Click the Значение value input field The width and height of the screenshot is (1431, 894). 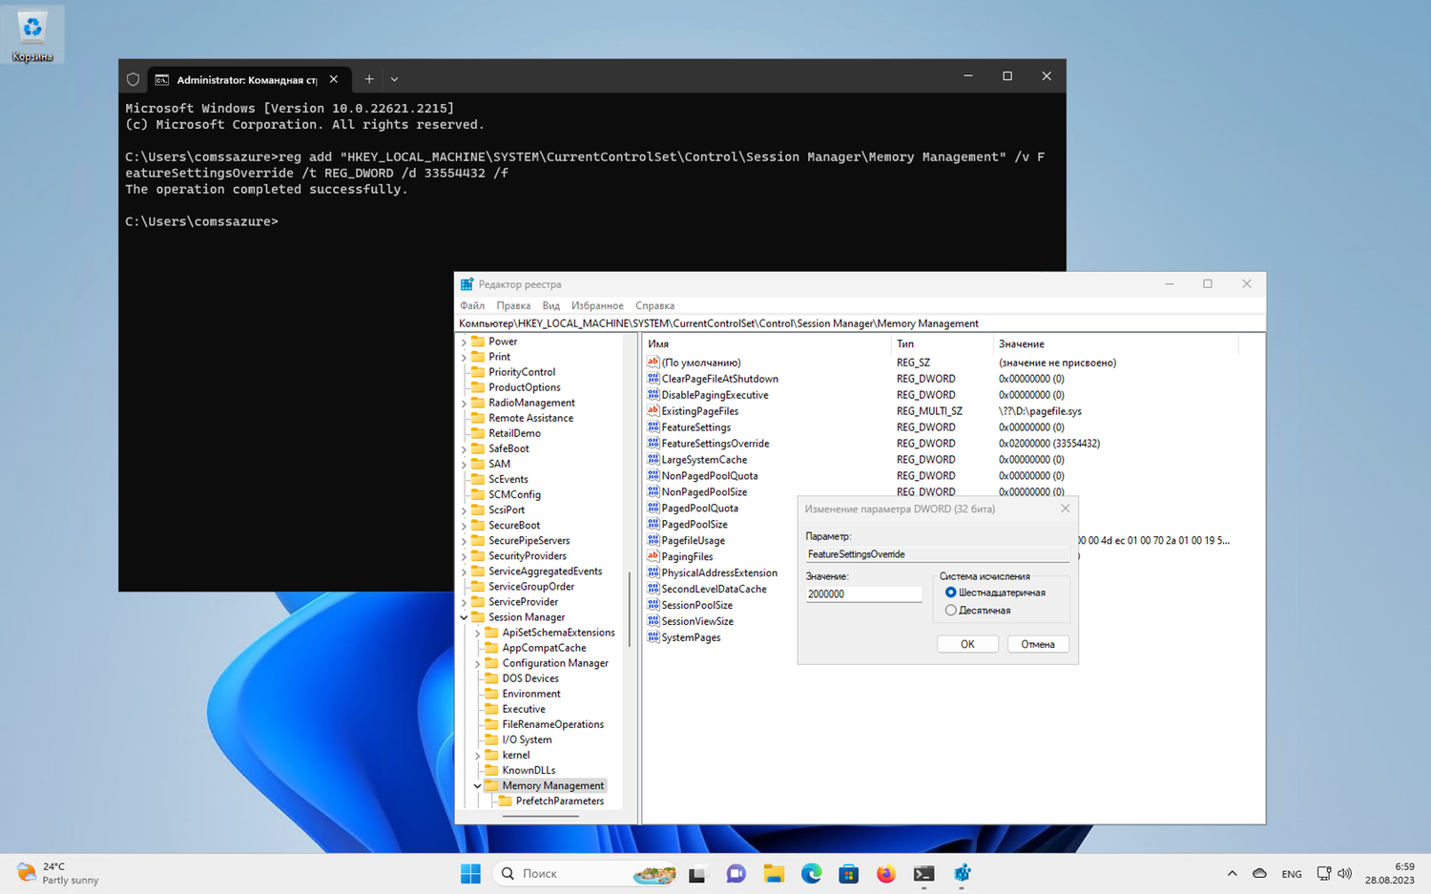tap(863, 593)
